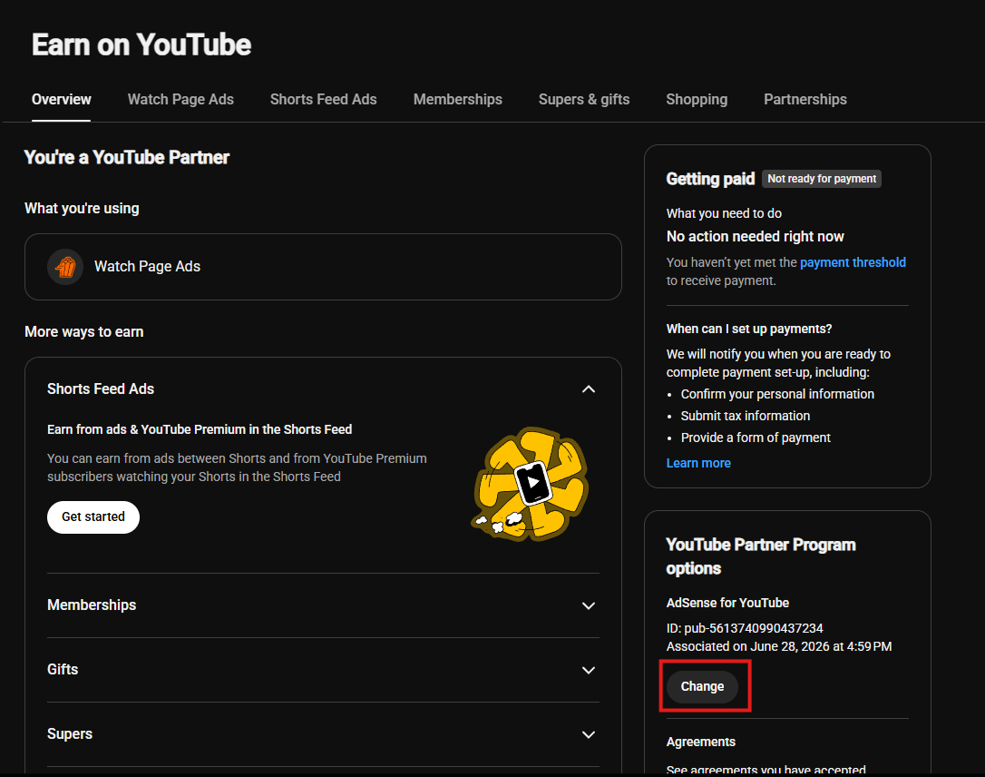The height and width of the screenshot is (777, 985).
Task: Click 'When can I set up payments?' text
Action: (749, 329)
